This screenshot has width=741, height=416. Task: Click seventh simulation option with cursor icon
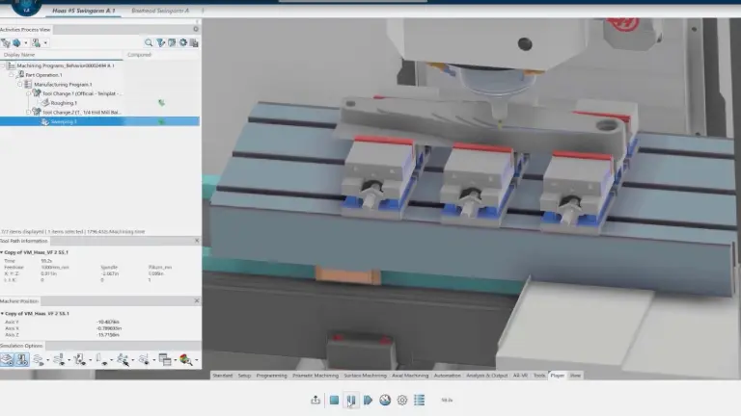[x=123, y=360]
